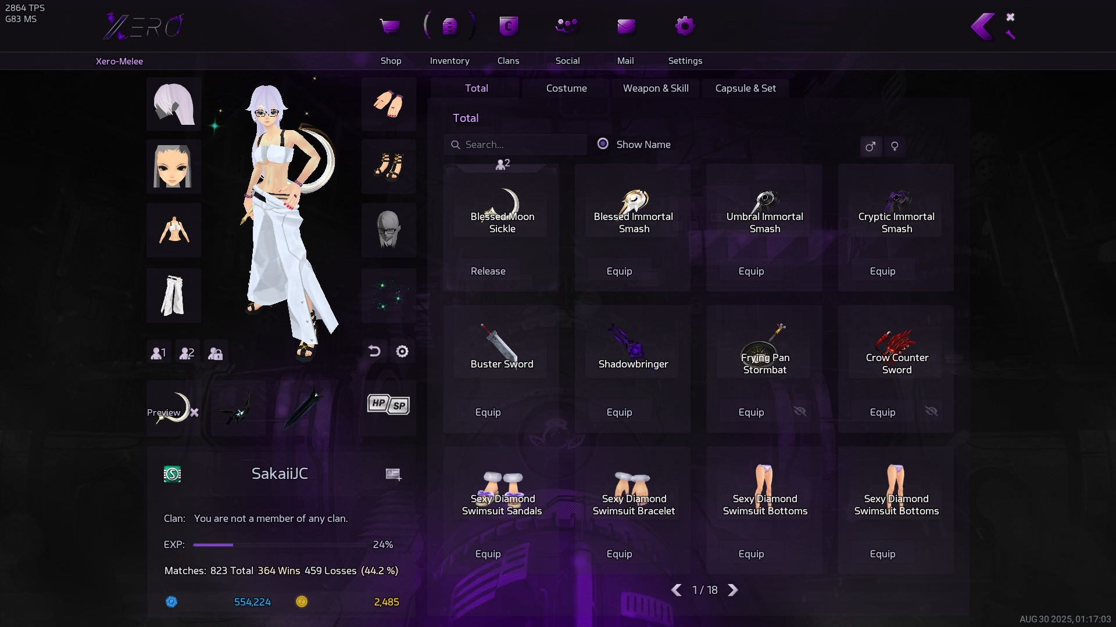Filter items by male gender icon
Viewport: 1116px width, 627px height.
(870, 146)
